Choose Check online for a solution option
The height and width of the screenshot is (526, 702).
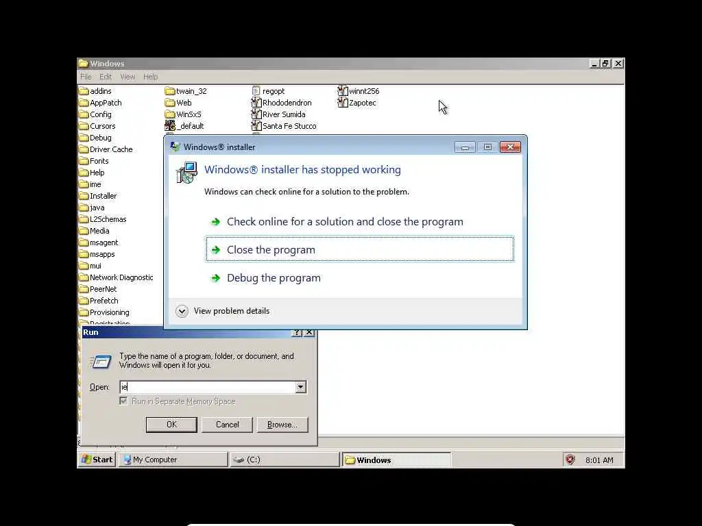pyautogui.click(x=360, y=222)
